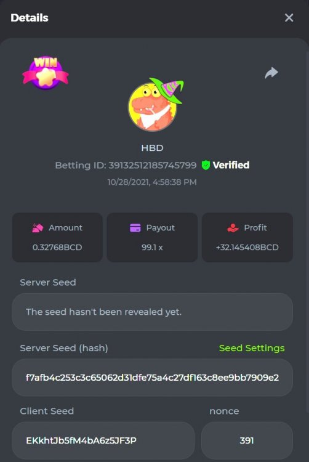Select the Server Seed hash field
309x462 pixels.
pos(152,378)
